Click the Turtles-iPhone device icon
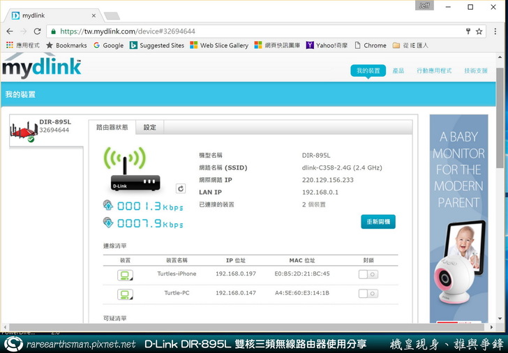 (125, 274)
